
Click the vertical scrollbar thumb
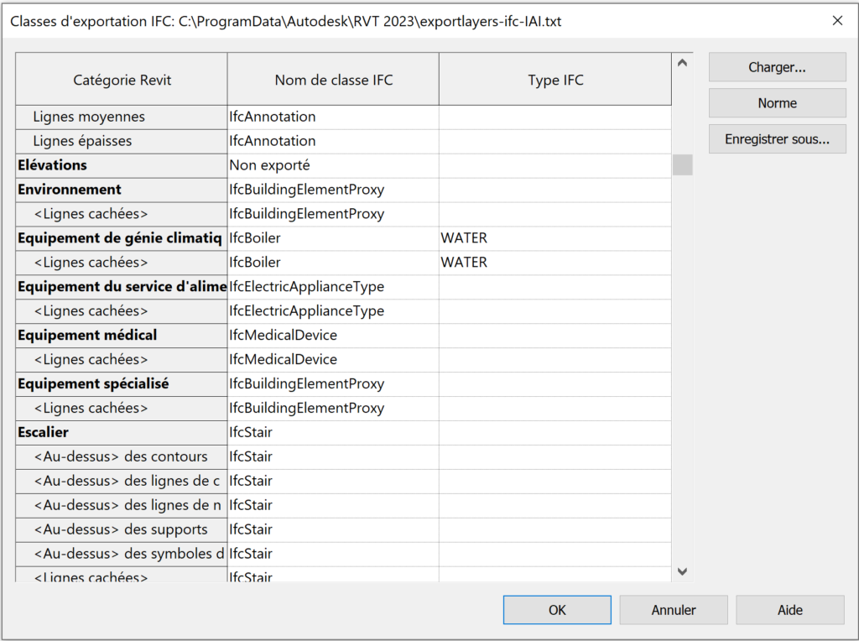coord(682,164)
